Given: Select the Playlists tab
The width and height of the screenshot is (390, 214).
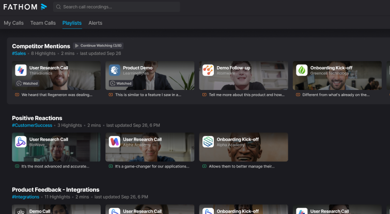Looking at the screenshot, I should (72, 23).
